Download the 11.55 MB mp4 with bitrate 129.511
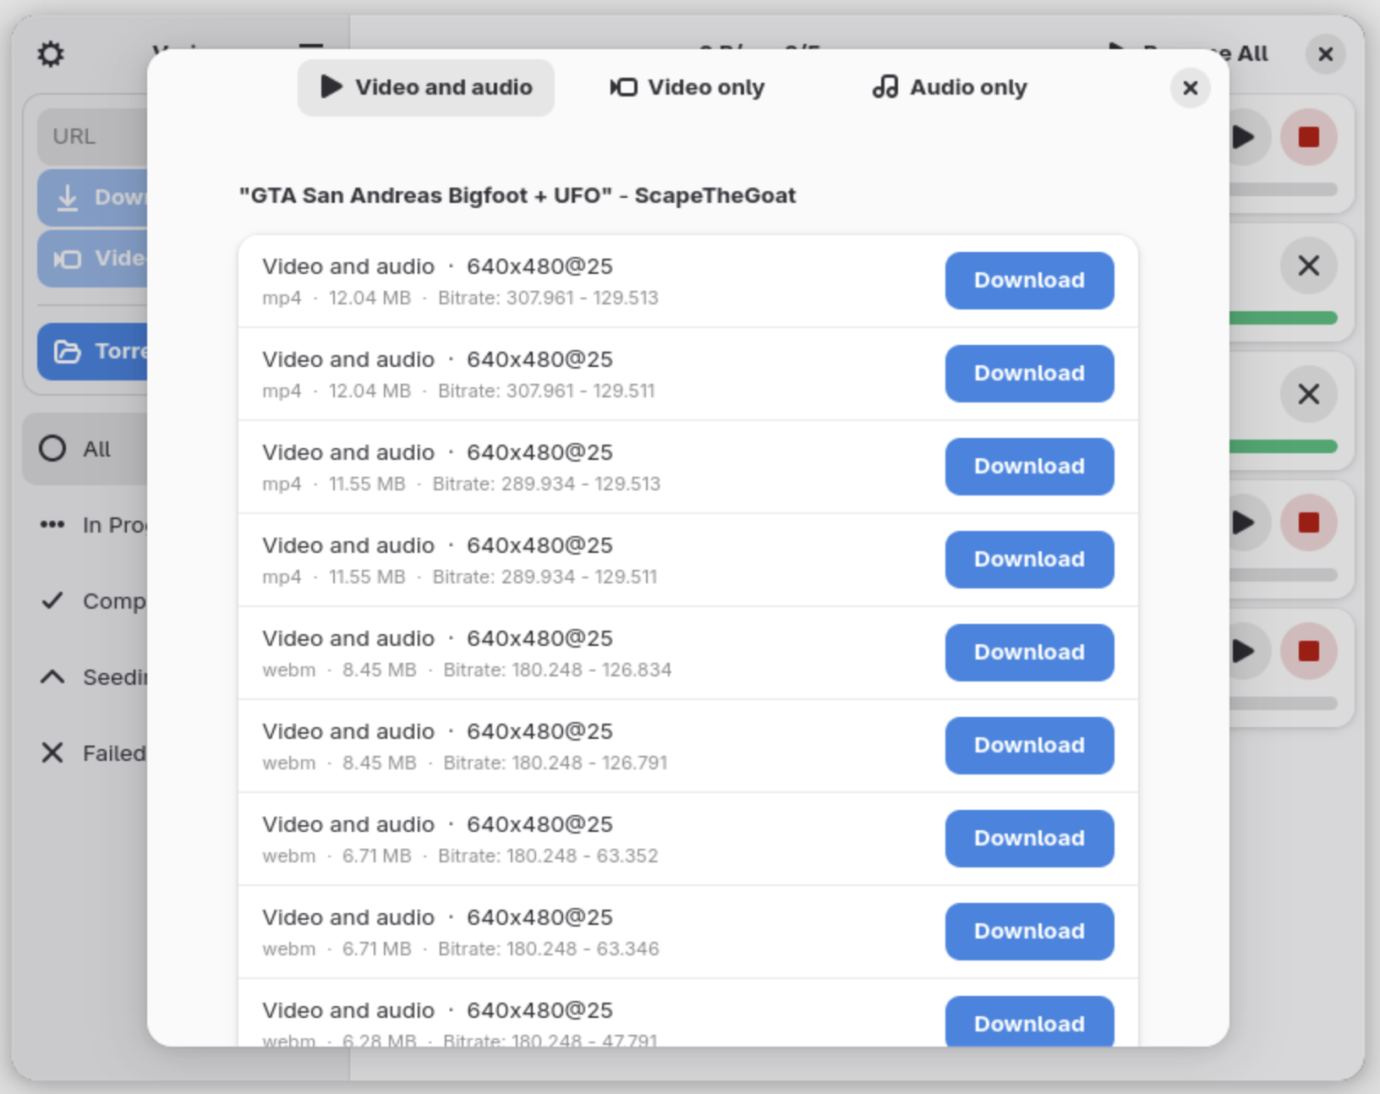The height and width of the screenshot is (1094, 1380). pos(1029,560)
